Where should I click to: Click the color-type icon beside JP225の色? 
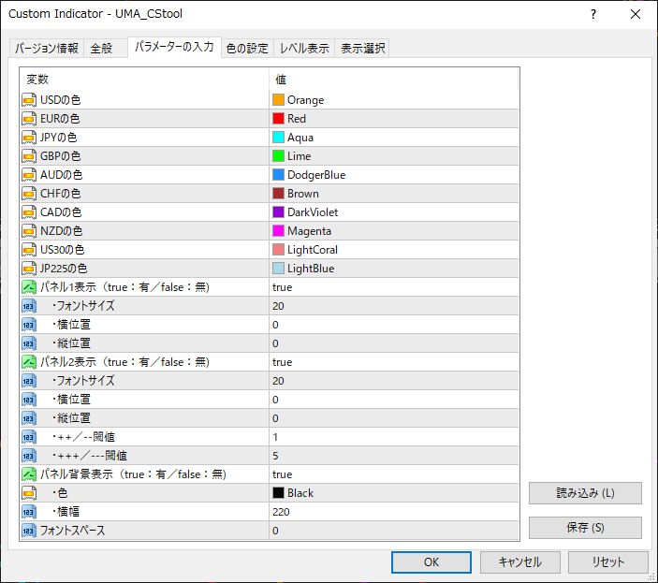point(29,269)
